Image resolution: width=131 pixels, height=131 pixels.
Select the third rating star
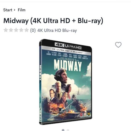(x=16, y=30)
